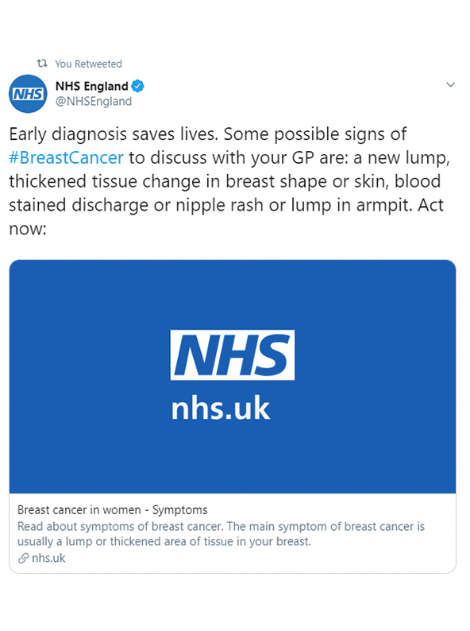Click the Early diagnosis saves lives sentence

[114, 134]
